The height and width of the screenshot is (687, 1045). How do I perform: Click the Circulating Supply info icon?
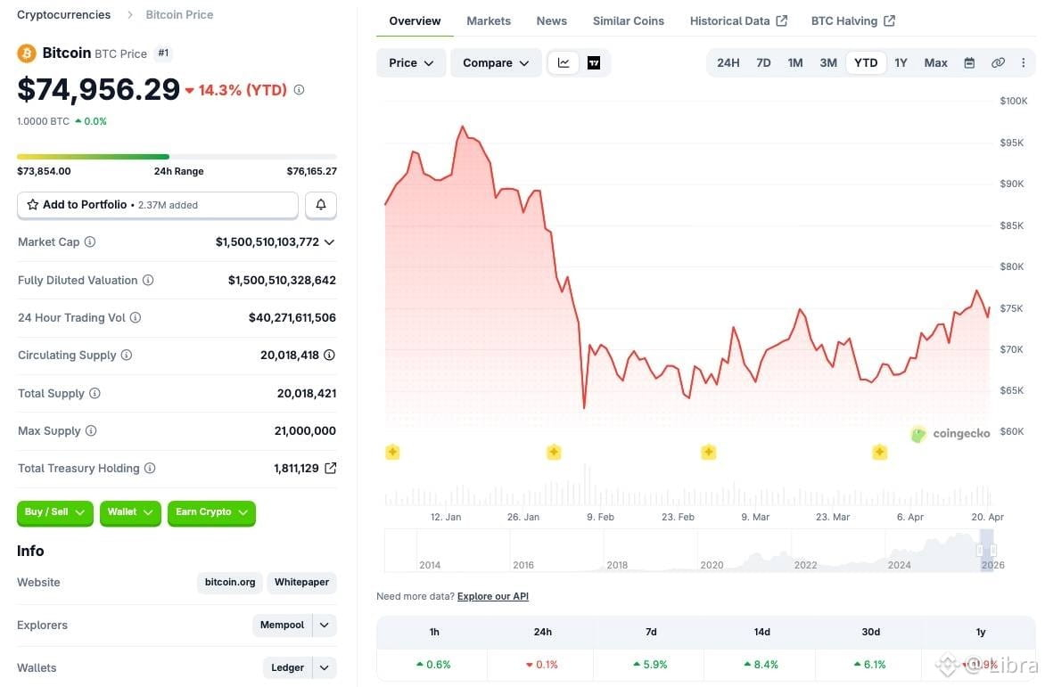click(x=127, y=356)
